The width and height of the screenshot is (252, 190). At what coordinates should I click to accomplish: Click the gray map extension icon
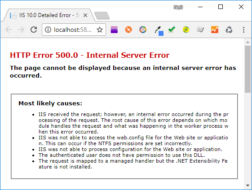point(200,30)
